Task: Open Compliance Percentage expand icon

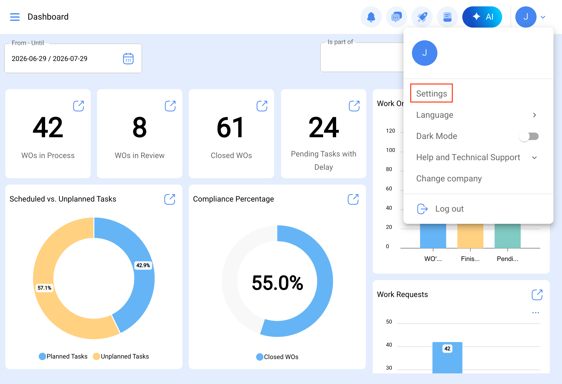Action: tap(353, 199)
